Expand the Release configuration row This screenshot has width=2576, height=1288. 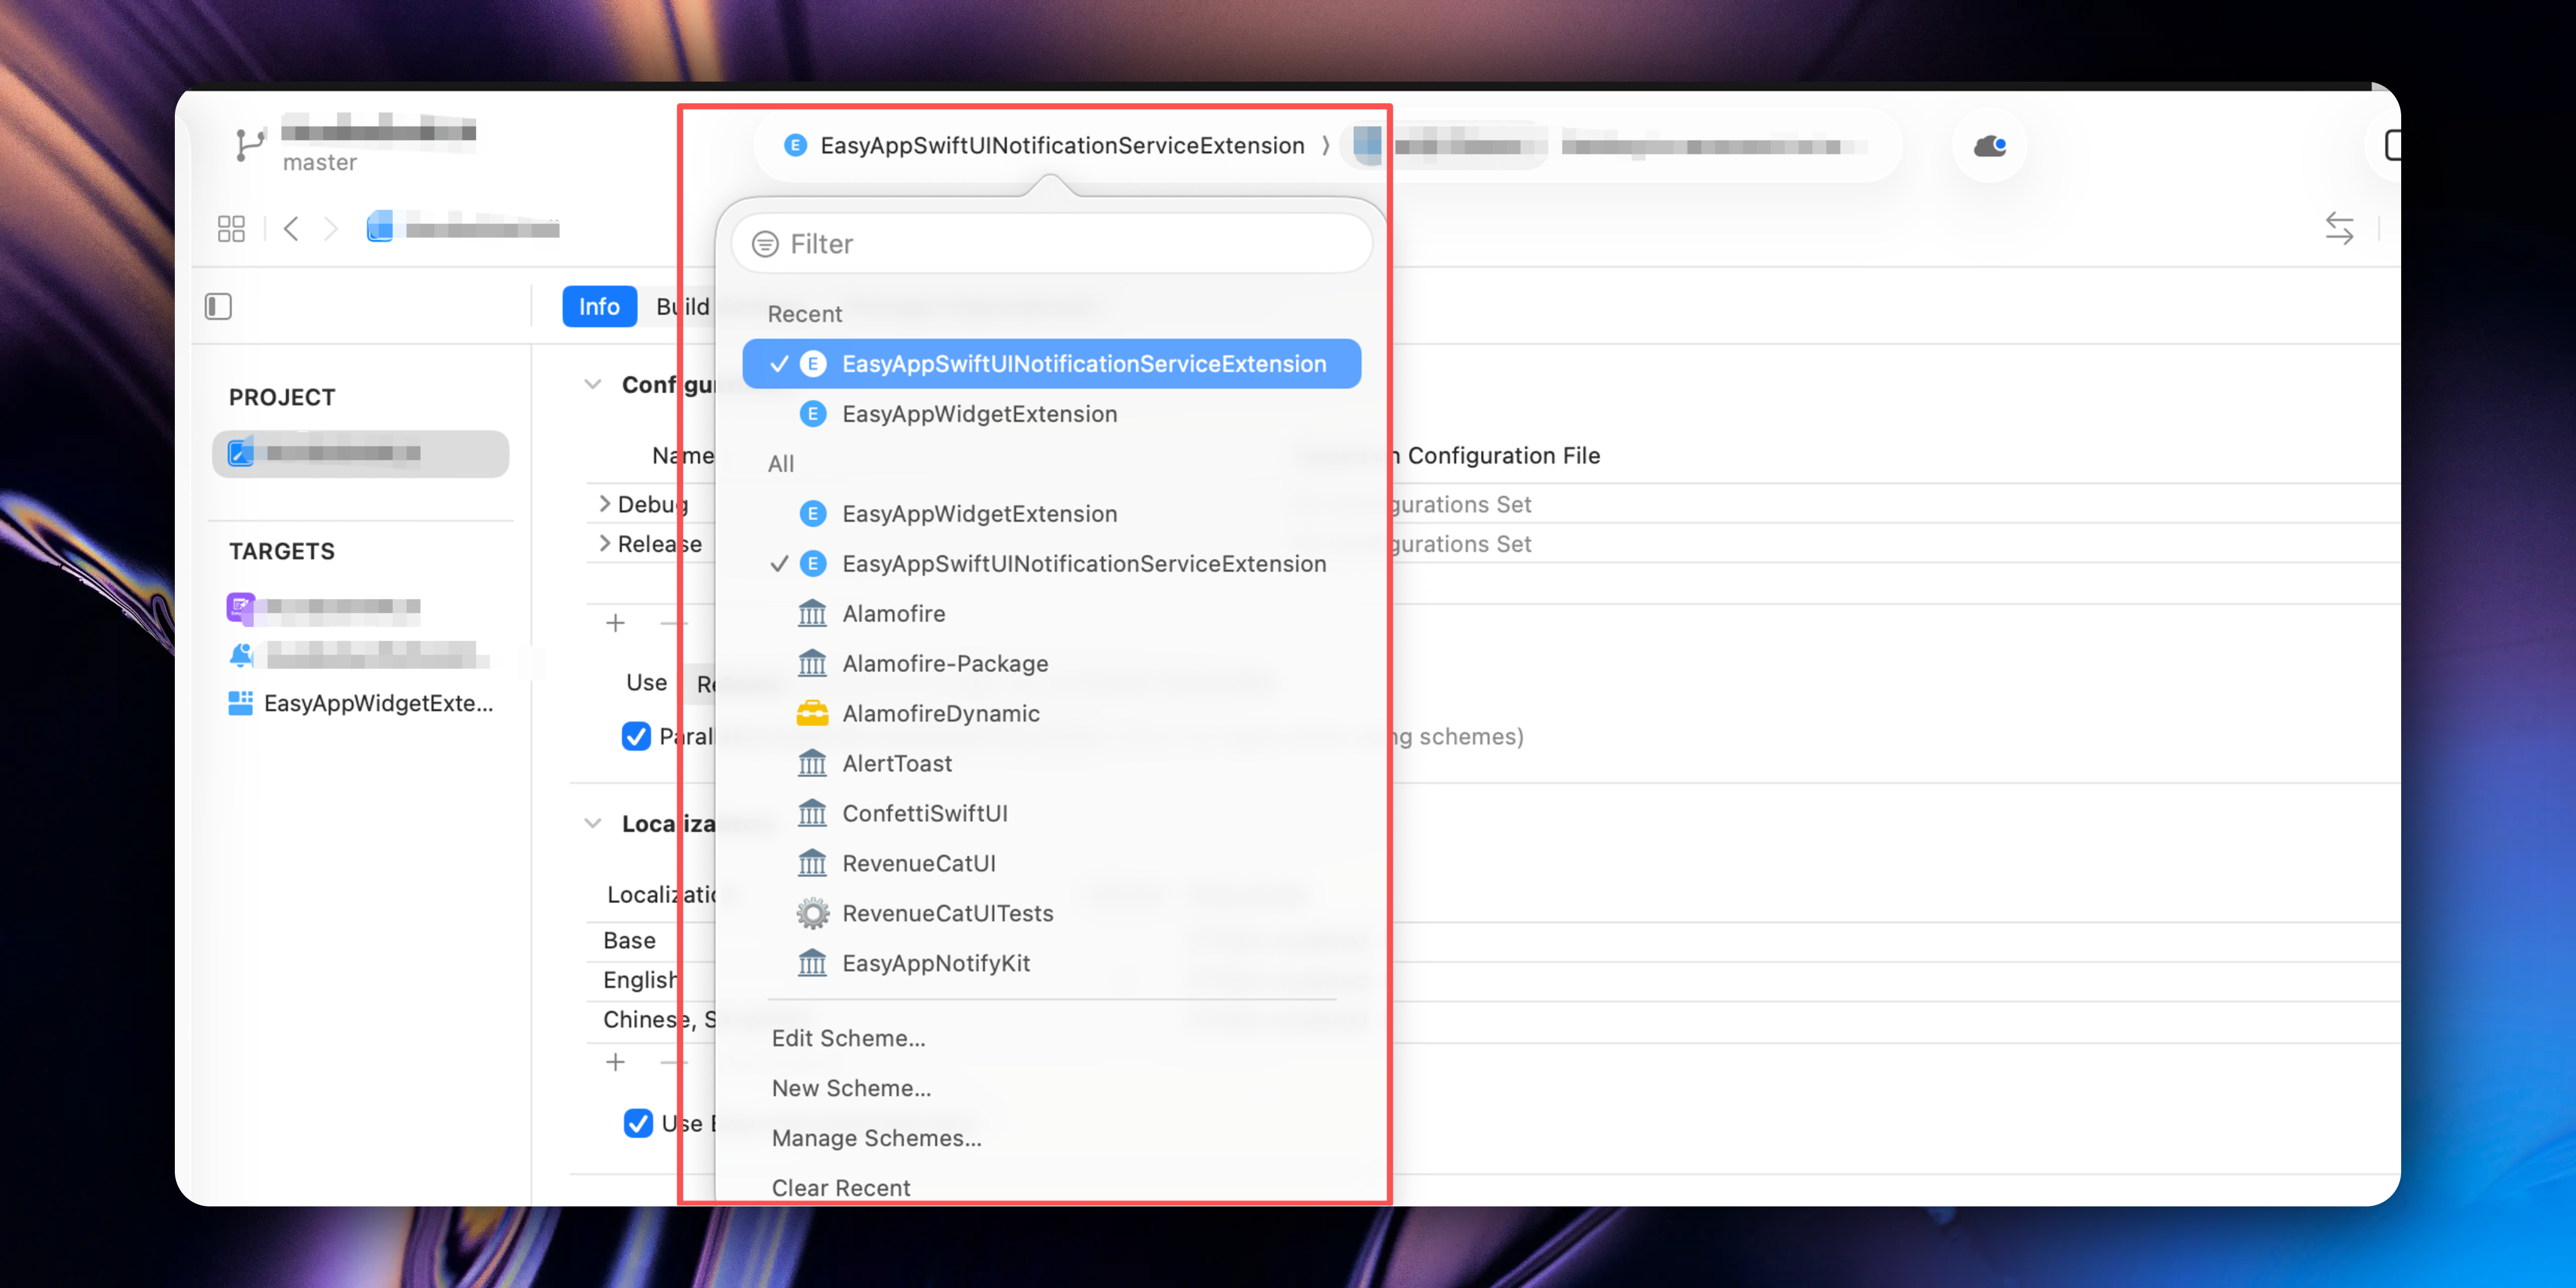[605, 543]
